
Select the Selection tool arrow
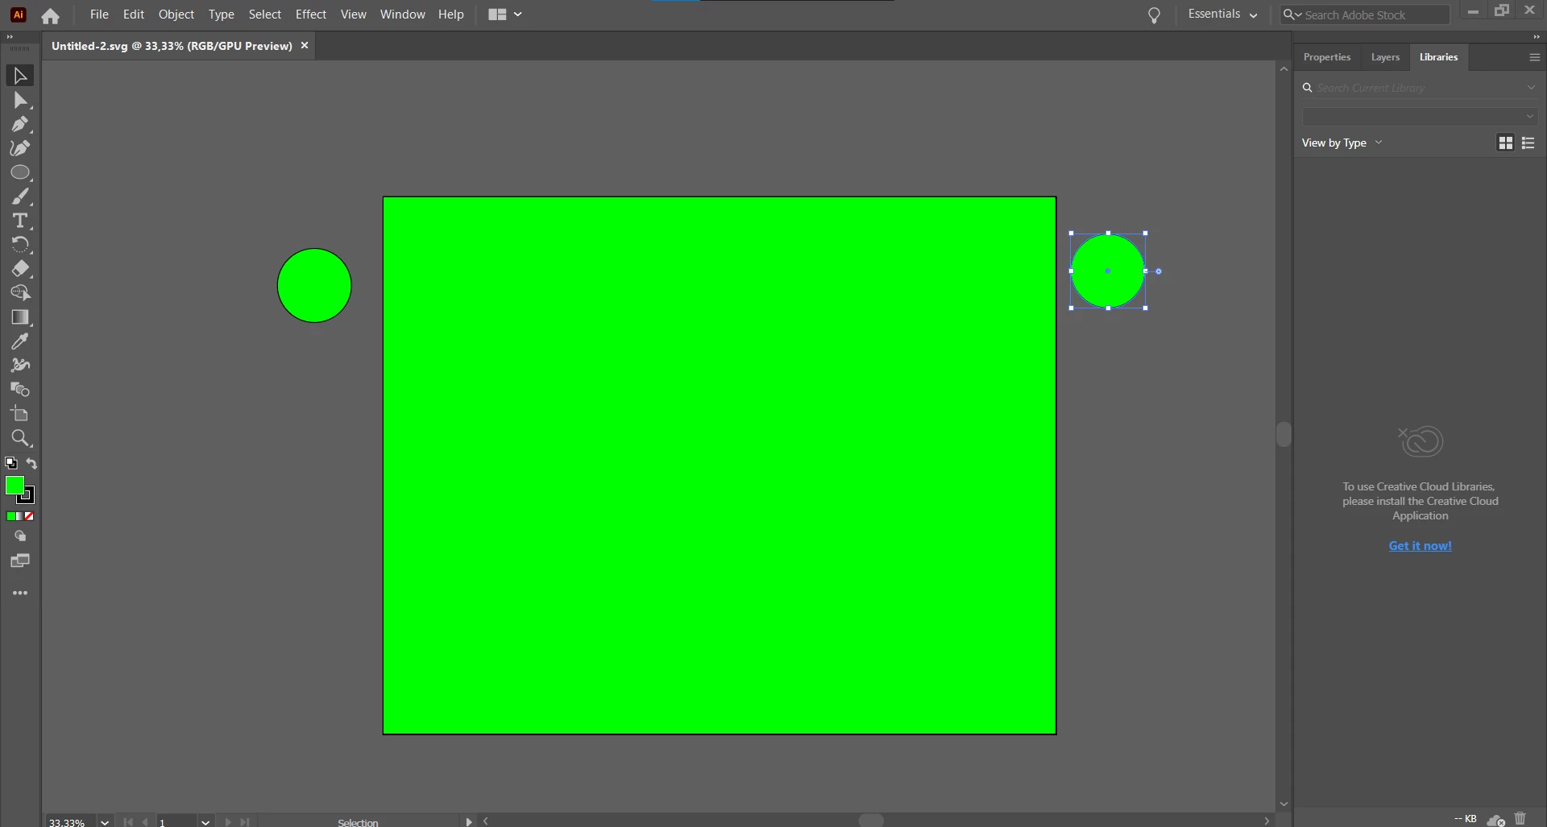[20, 76]
